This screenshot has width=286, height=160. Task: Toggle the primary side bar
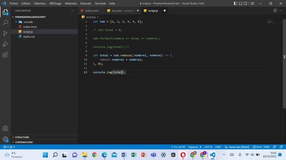(236, 4)
